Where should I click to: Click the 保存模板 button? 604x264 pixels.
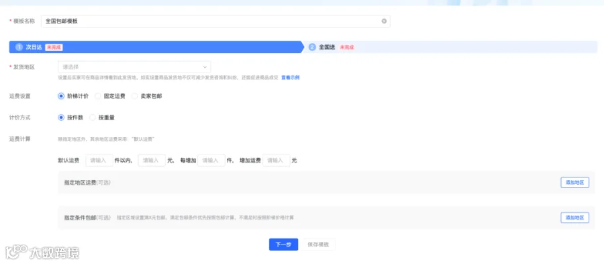pos(318,245)
